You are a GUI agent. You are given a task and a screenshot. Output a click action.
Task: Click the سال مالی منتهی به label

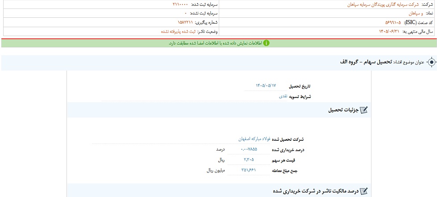[418, 32]
